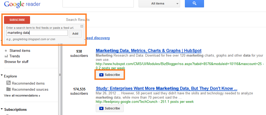The image size is (266, 115).
Task: Open Browse for stuff
Action: (16, 62)
